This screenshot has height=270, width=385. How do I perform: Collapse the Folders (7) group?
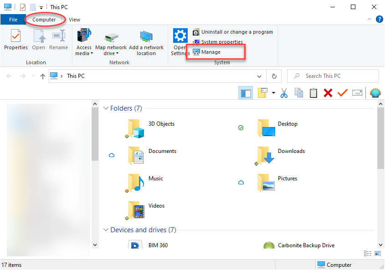[x=106, y=108]
